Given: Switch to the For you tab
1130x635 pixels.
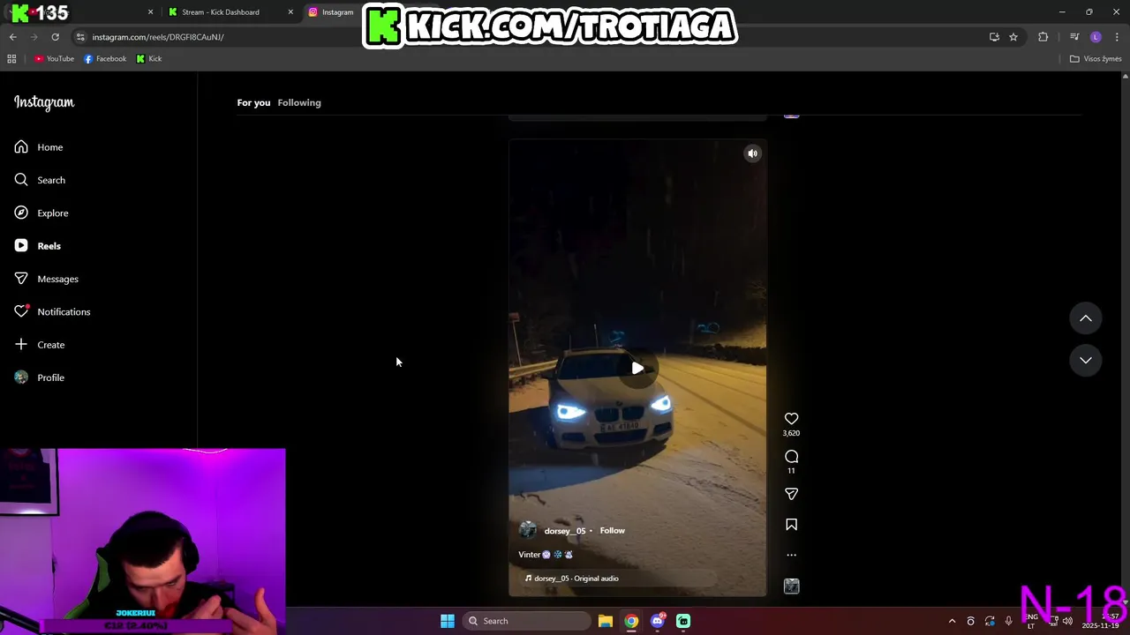Looking at the screenshot, I should click(253, 102).
